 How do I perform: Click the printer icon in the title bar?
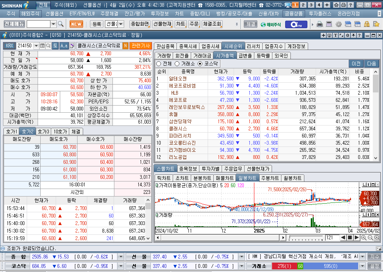(x=343, y=5)
